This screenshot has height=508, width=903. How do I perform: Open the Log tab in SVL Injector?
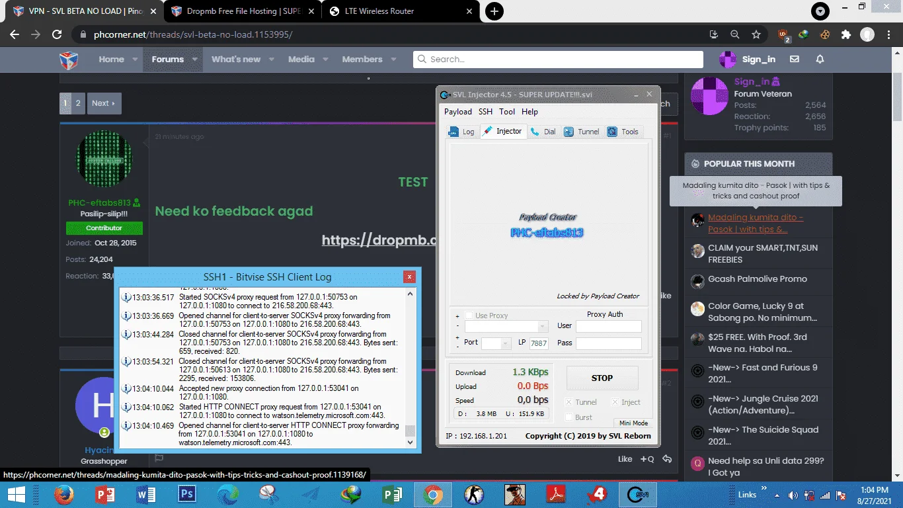pos(461,132)
